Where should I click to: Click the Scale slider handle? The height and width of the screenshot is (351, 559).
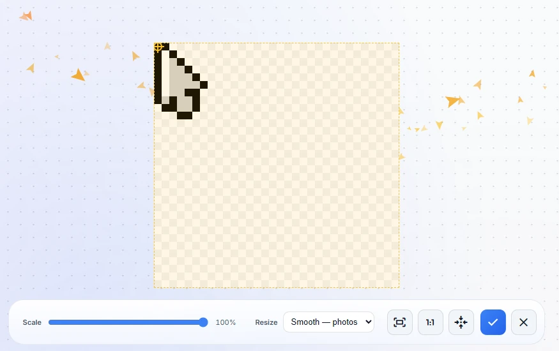pos(203,322)
